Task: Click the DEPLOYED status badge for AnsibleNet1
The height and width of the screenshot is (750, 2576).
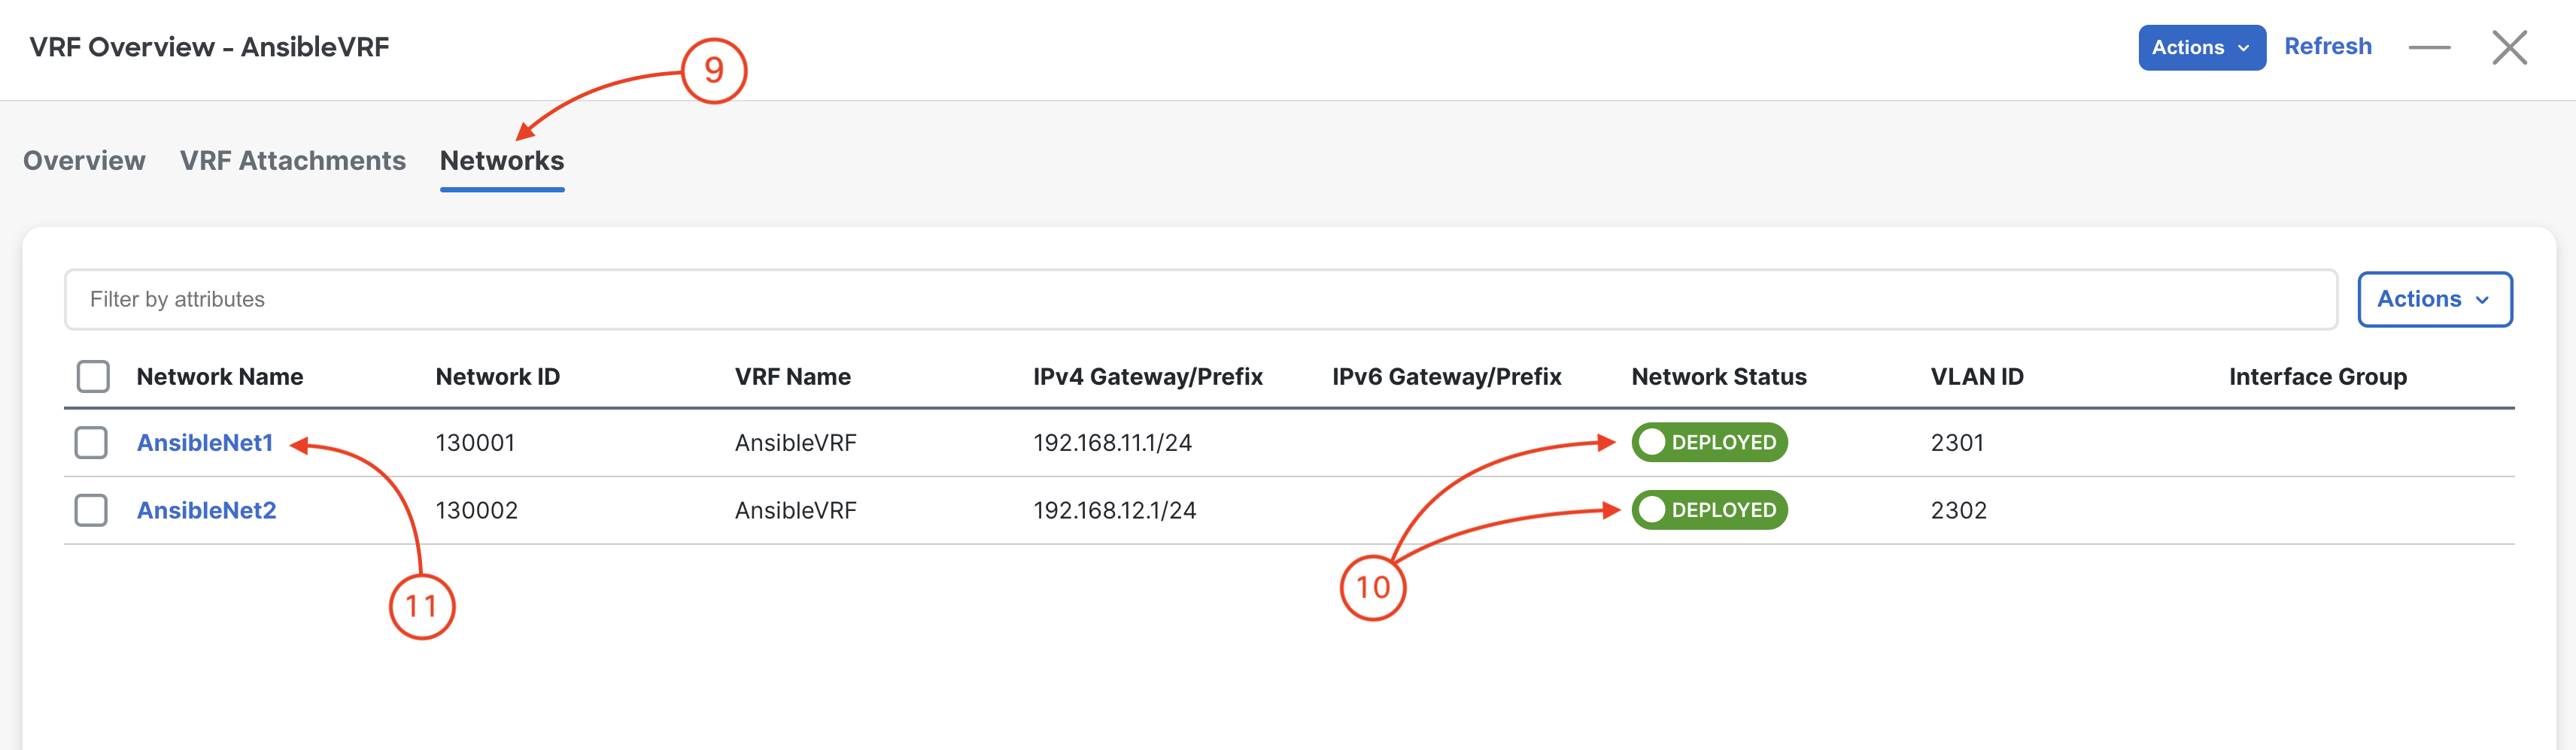Action: (x=1709, y=443)
